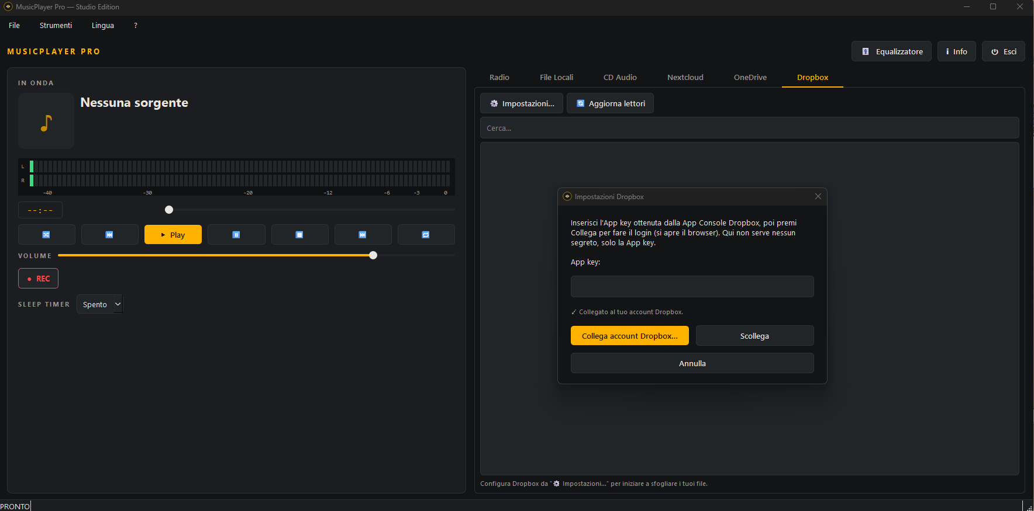The height and width of the screenshot is (511, 1034).
Task: Open Dropbox Impostazioni... toolbar button
Action: point(522,103)
